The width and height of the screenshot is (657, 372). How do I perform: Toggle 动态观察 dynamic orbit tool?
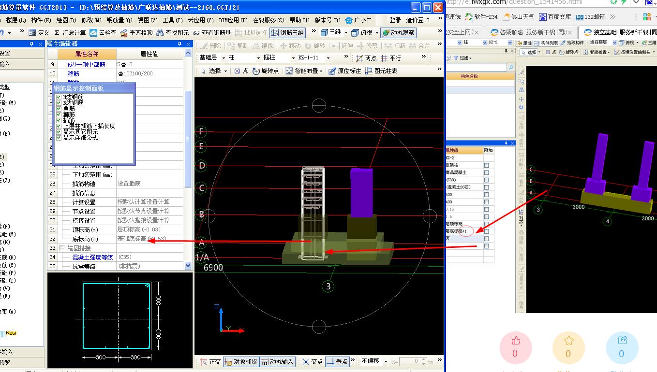pos(398,33)
